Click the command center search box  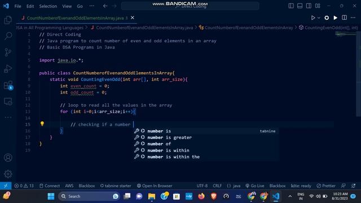pyautogui.click(x=190, y=6)
